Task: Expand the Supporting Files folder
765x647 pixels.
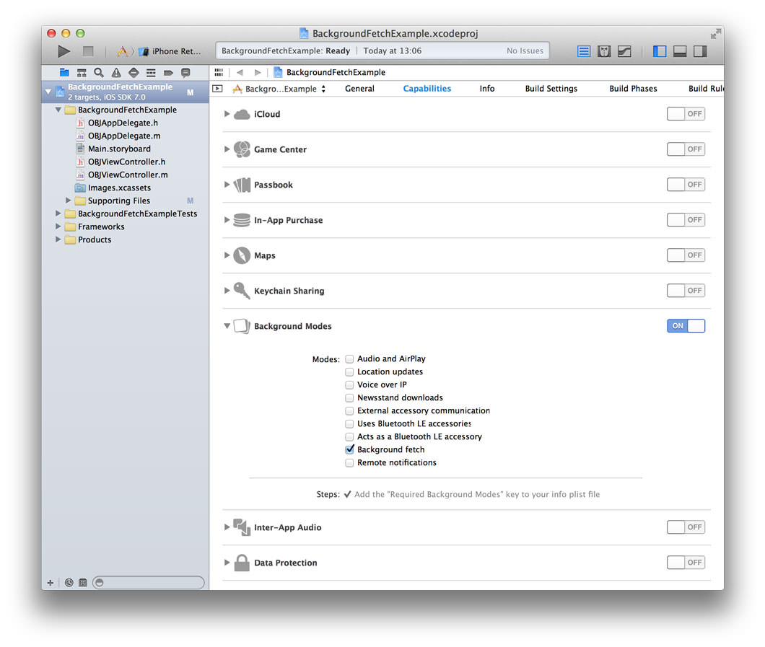Action: [x=69, y=201]
